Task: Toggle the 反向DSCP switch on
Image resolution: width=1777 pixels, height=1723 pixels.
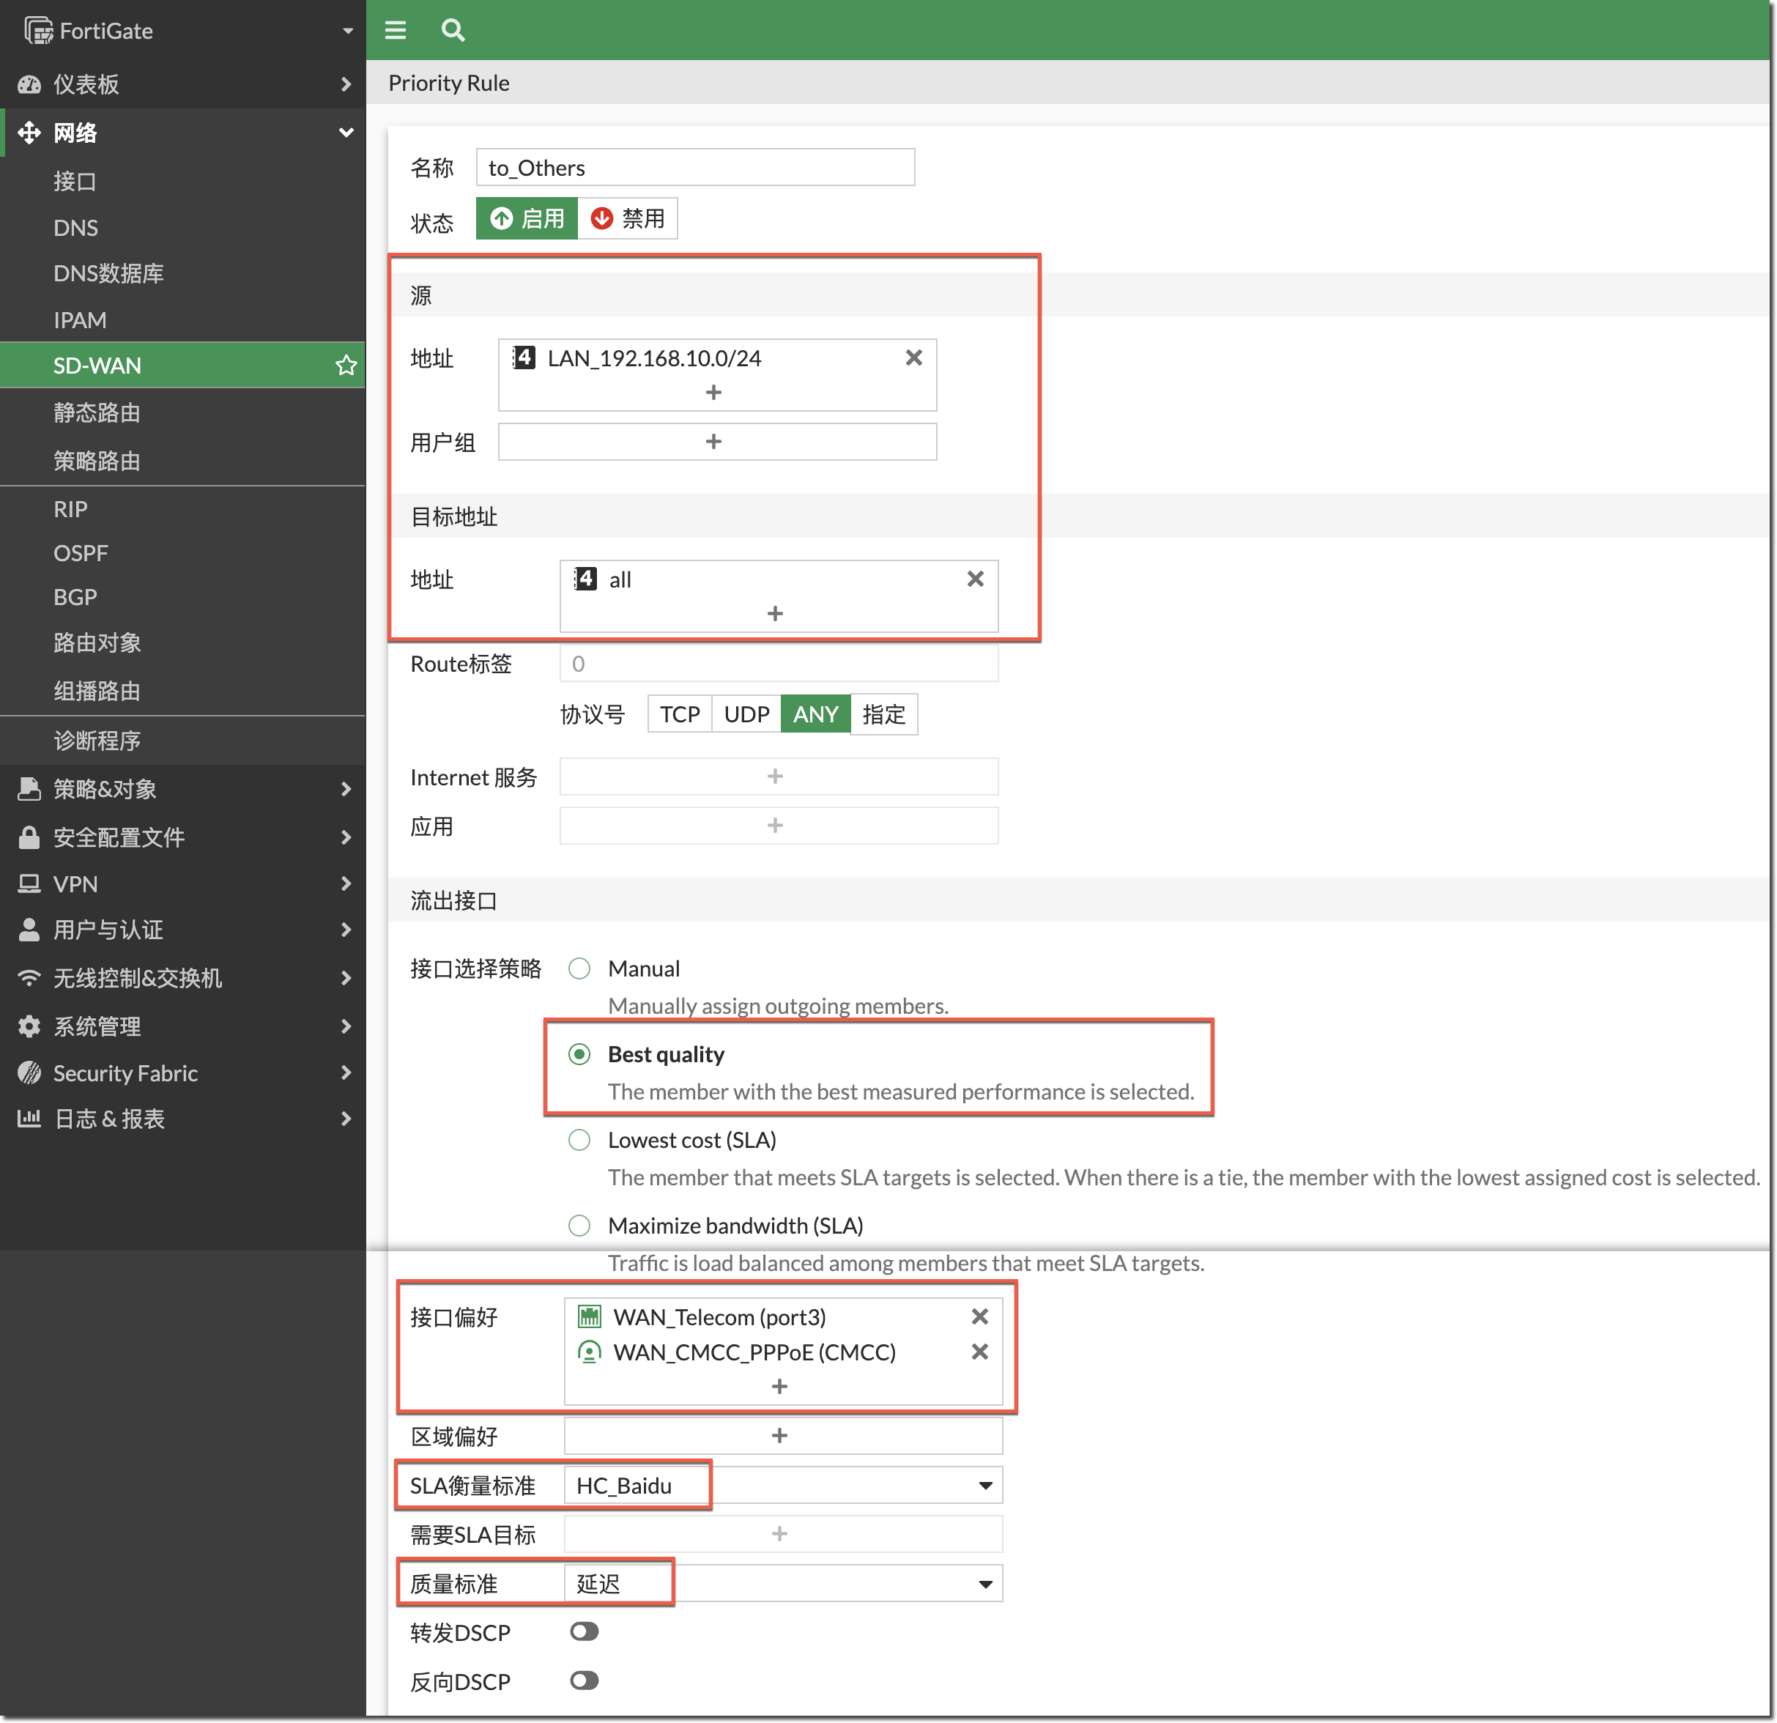Action: (x=584, y=1681)
